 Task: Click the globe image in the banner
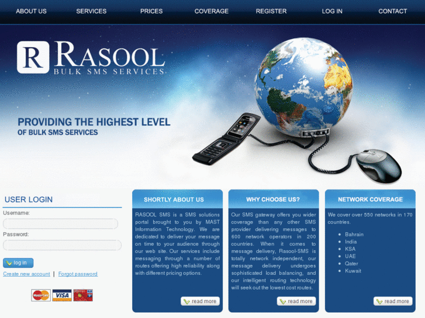[303, 86]
